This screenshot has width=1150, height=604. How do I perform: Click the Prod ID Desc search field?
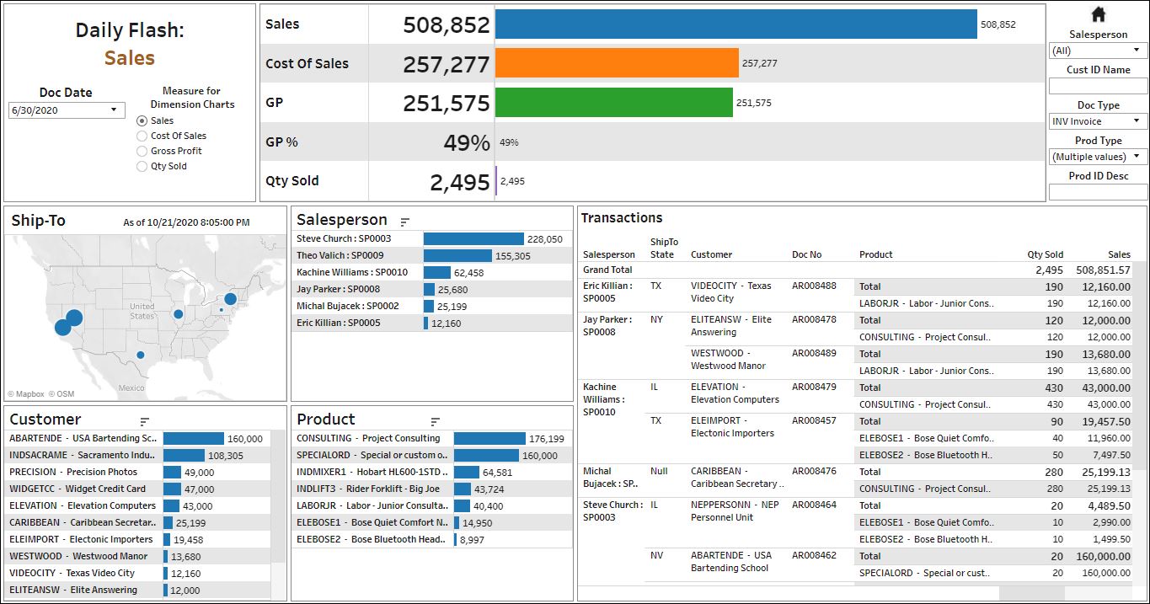point(1098,192)
